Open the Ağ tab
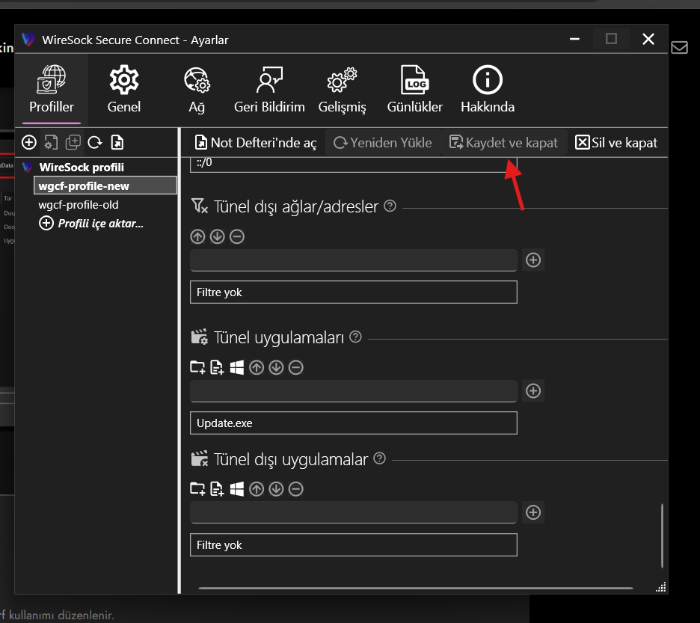Screen dimensions: 700x623 (197, 90)
